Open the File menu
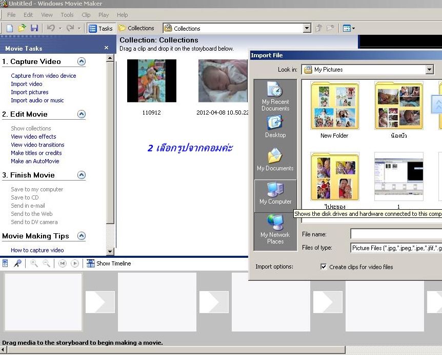Screen dimensions: 442x355 pyautogui.click(x=11, y=15)
